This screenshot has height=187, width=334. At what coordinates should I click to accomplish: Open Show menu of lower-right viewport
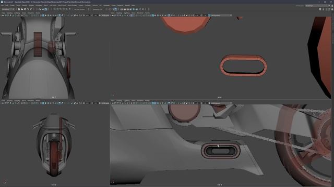coord(134,101)
